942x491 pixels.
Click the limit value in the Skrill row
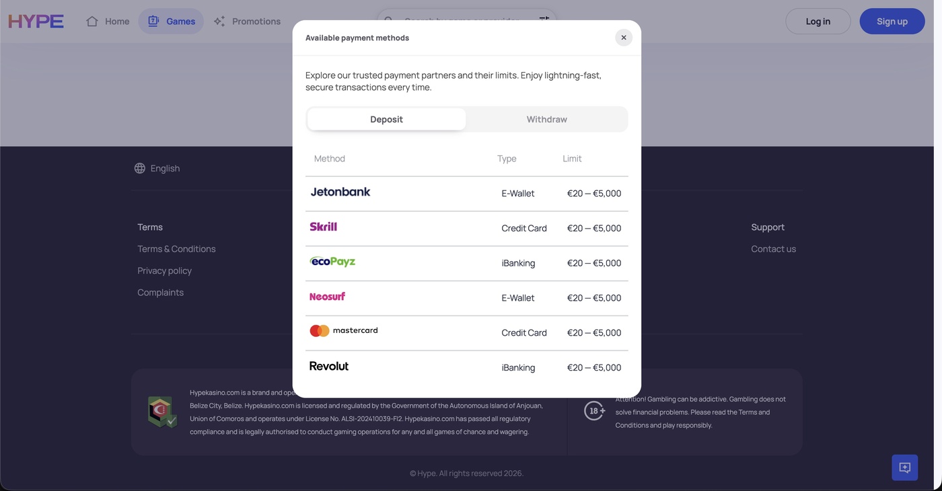(594, 228)
